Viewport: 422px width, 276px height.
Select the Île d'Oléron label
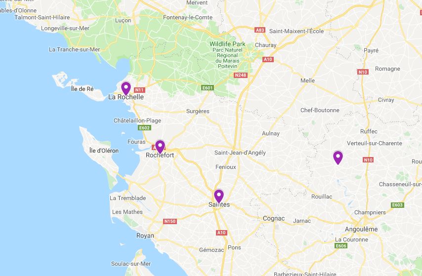tap(104, 151)
